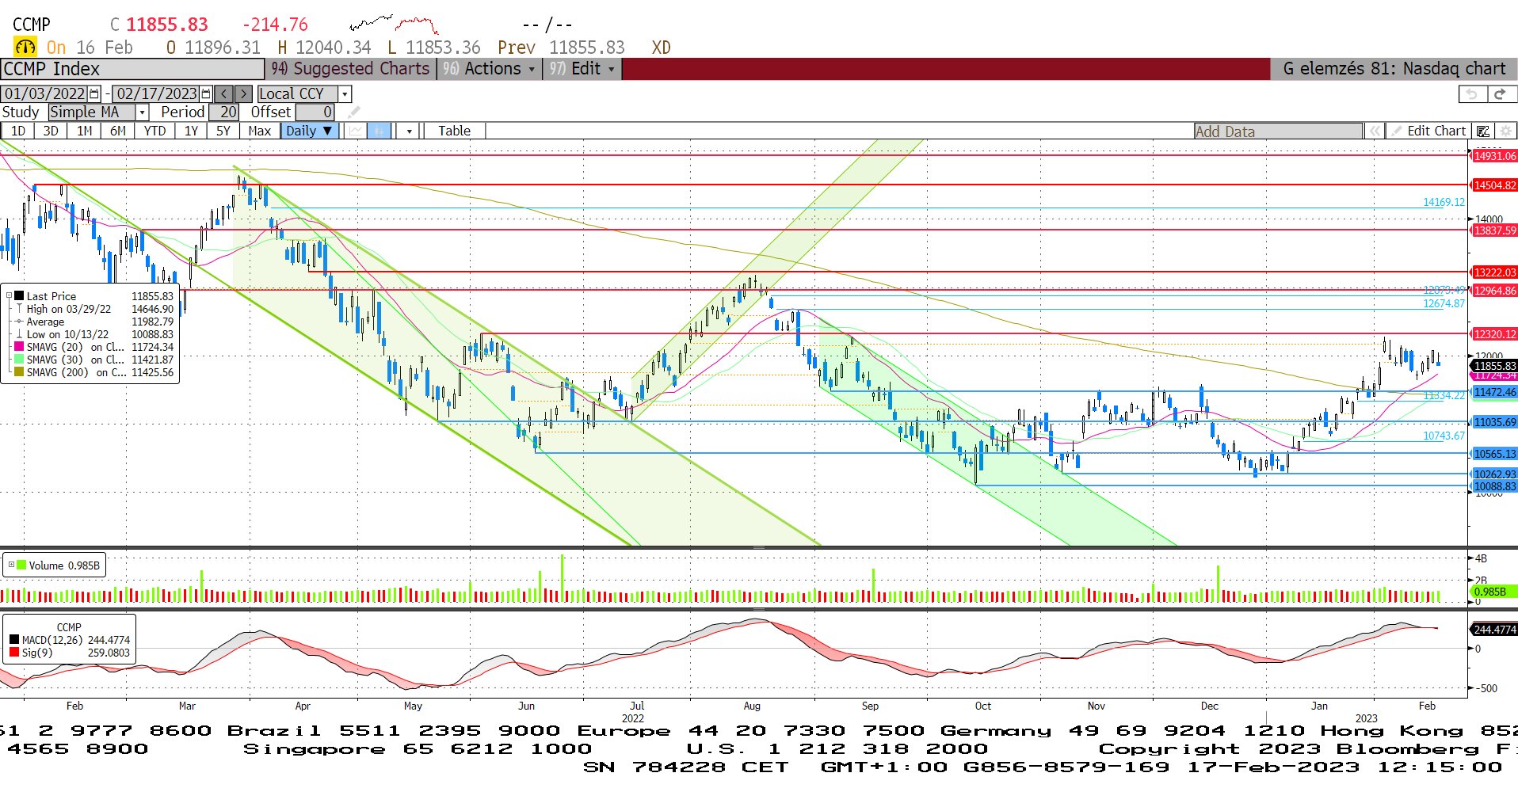This screenshot has width=1518, height=811.
Task: Expand Suggested Charts menu
Action: (x=350, y=69)
